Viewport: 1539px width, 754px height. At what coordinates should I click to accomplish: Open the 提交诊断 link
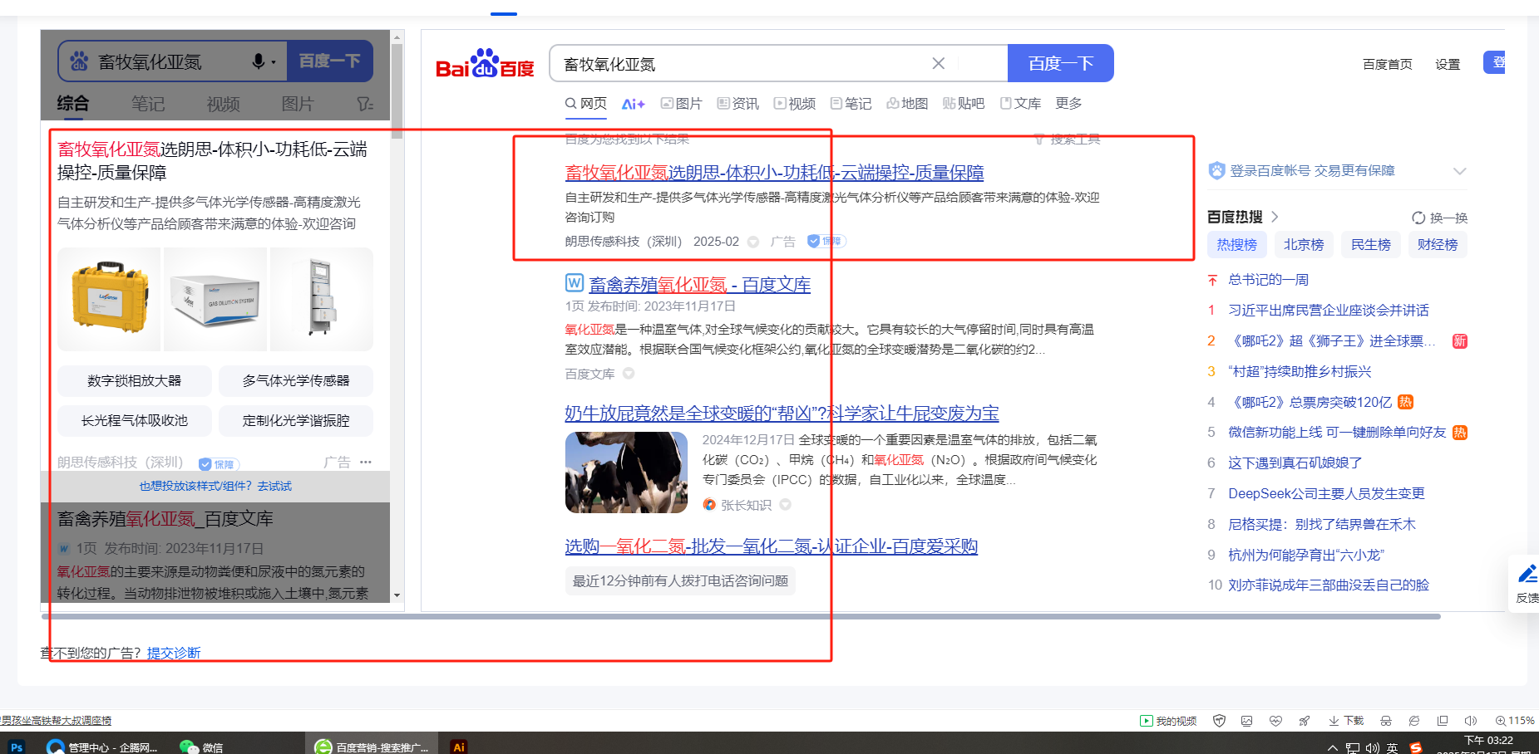coord(174,653)
